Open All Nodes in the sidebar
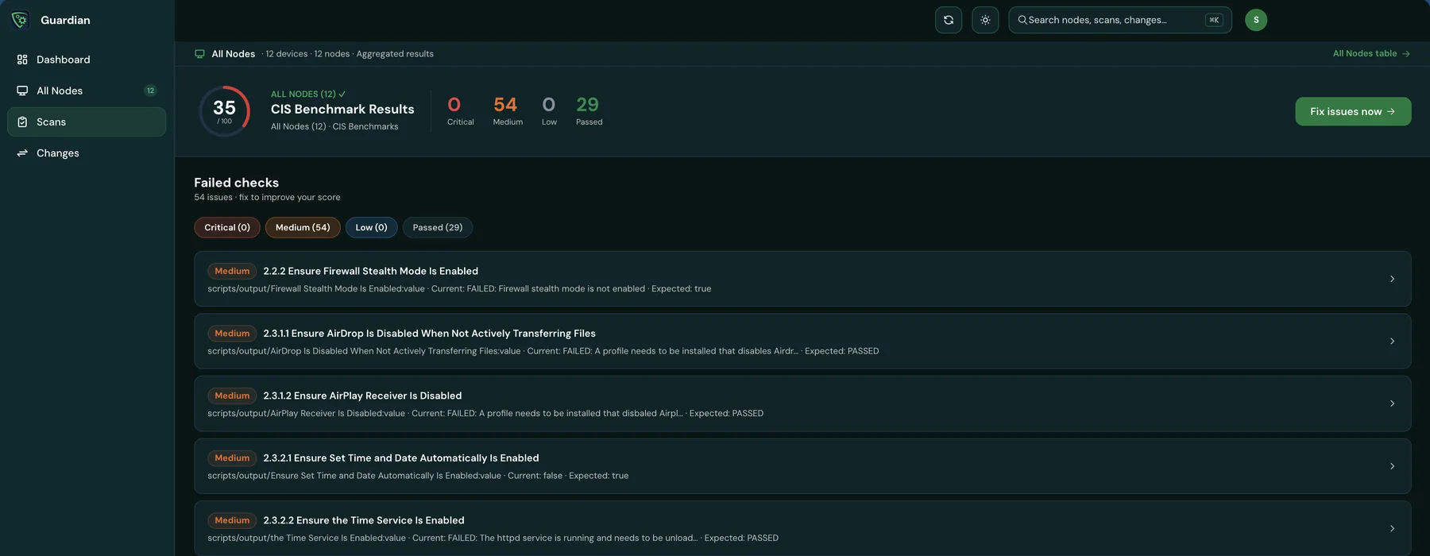Viewport: 1430px width, 556px height. coord(87,91)
